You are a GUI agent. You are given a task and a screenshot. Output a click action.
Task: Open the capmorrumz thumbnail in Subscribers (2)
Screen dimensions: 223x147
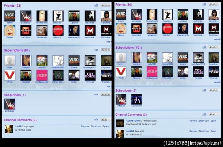(136, 99)
